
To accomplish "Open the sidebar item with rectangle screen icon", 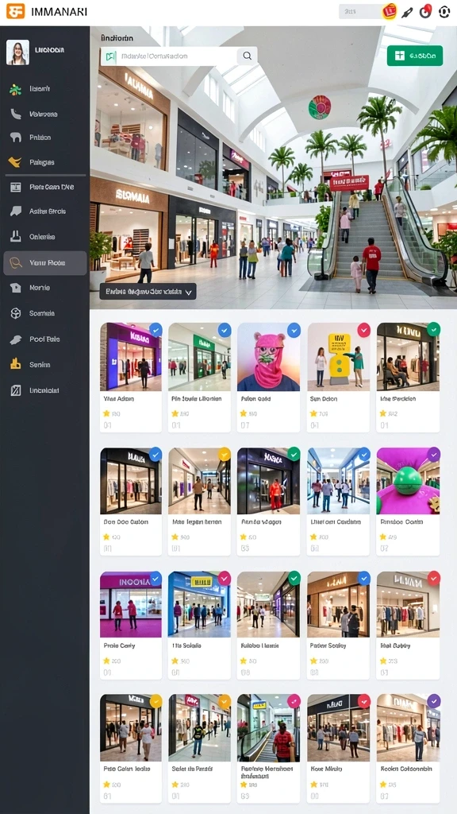I will tap(45, 187).
